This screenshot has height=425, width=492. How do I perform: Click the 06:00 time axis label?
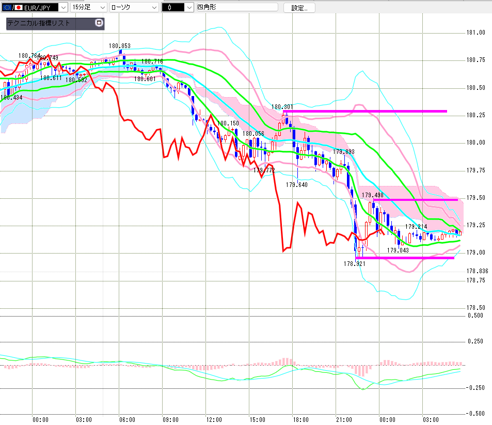pyautogui.click(x=128, y=420)
